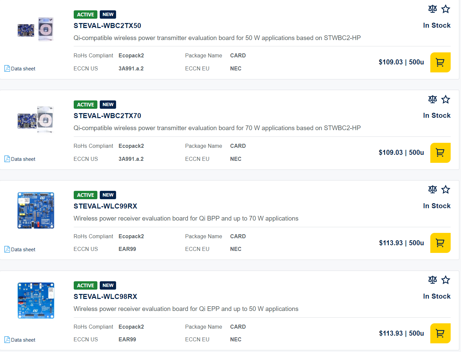Add STEVAL-WLC98RX to cart
Viewport: 461px width, 352px height.
(440, 333)
